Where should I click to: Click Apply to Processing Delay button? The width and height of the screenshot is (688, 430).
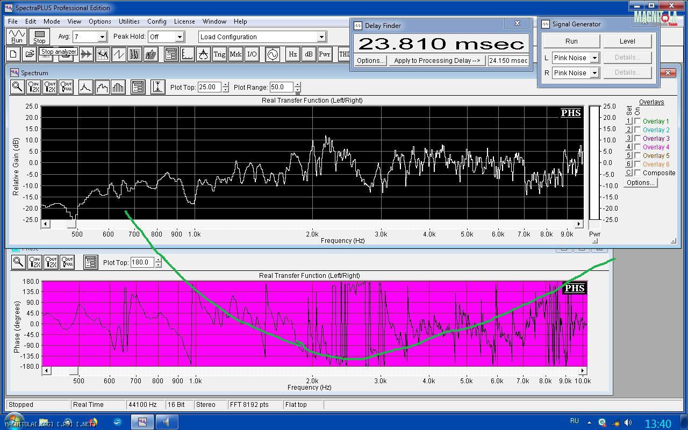437,61
